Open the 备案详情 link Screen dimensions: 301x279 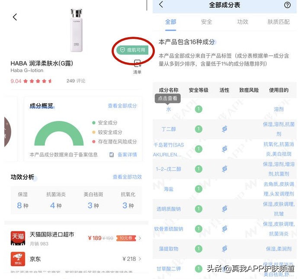(x=127, y=155)
